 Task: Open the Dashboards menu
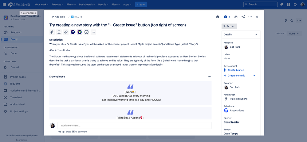click(x=87, y=5)
